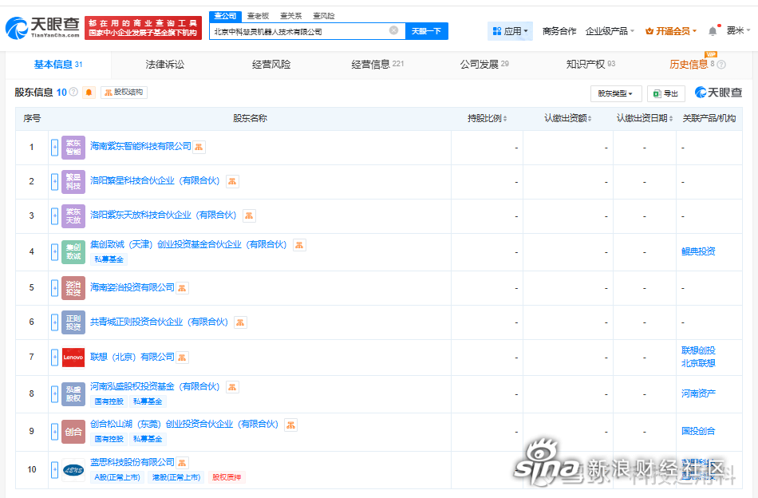Screen dimensions: 758x498
Task: Switch to the 基本信息 tab
Action: (x=58, y=65)
